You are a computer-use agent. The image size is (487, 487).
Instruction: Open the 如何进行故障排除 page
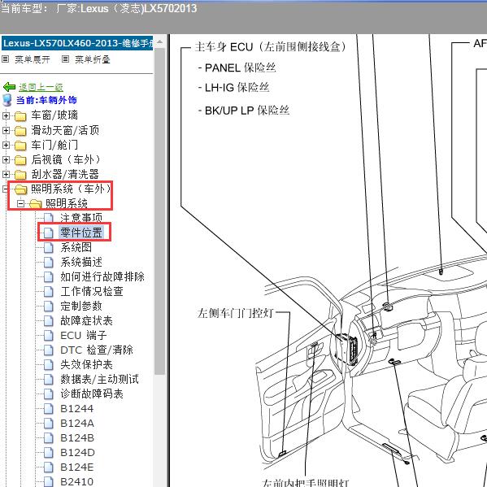(102, 276)
